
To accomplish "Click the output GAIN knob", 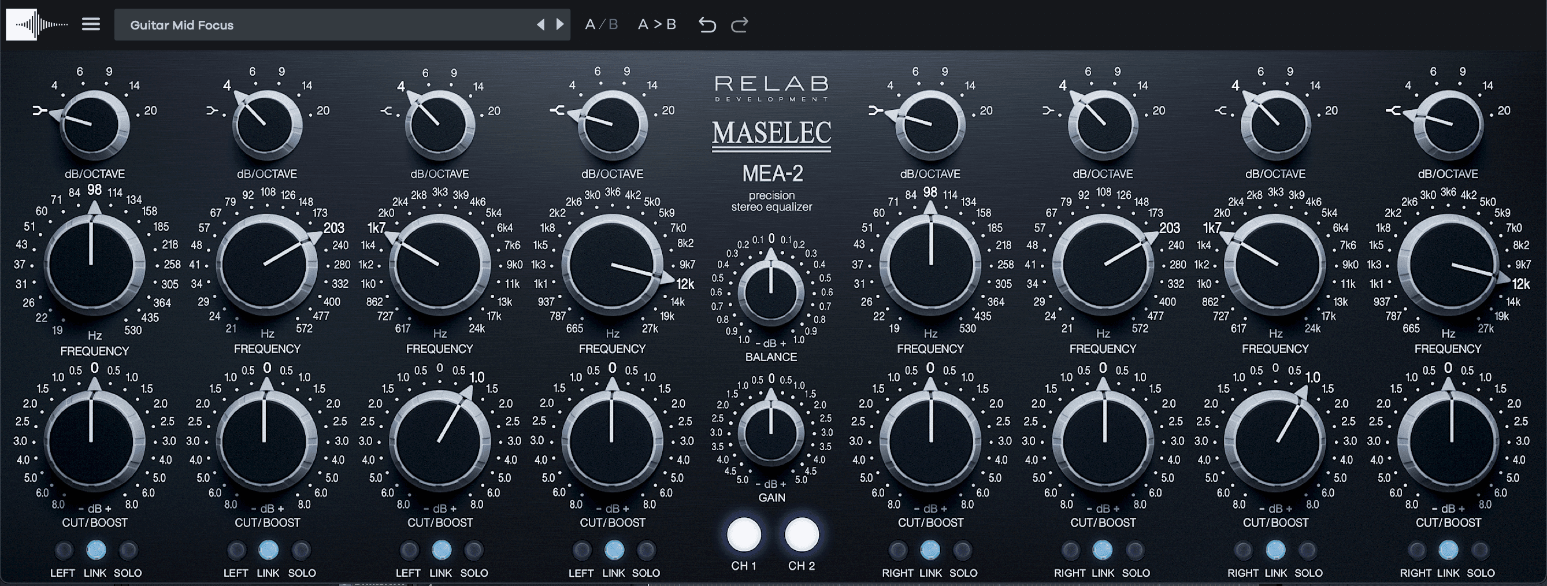I will 771,433.
